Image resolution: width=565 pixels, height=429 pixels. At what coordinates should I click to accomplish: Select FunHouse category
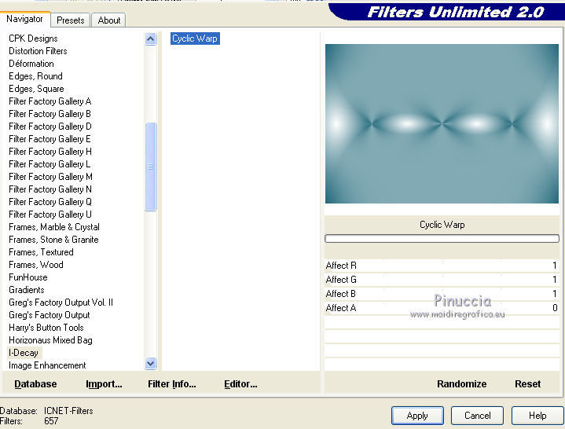(x=28, y=277)
